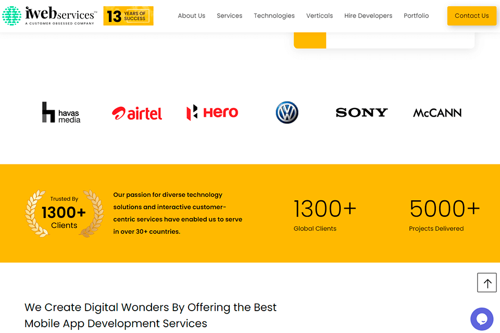Open the Technologies menu
Viewport: 500px width, 333px height.
tap(274, 16)
